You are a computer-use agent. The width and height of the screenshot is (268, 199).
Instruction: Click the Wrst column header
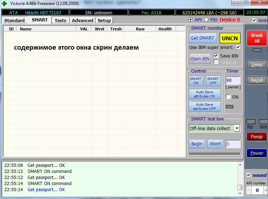99,29
